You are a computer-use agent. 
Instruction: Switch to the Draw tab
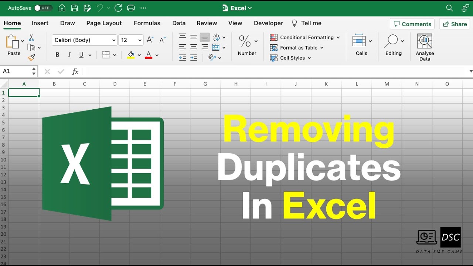point(68,23)
